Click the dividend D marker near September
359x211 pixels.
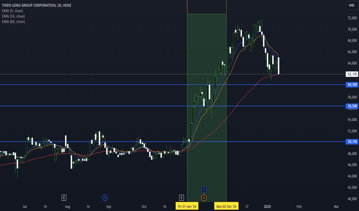pos(105,198)
